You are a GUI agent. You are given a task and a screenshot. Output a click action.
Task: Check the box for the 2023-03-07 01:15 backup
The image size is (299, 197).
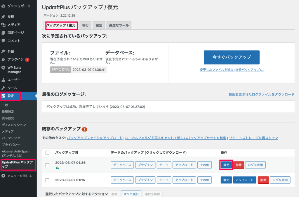(x=48, y=180)
